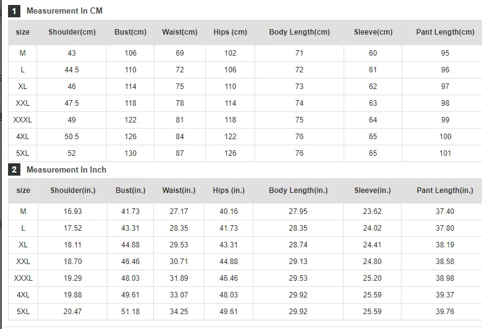Click the Shoulder(cm) column header
Screen dimensions: 482x329
(x=72, y=32)
